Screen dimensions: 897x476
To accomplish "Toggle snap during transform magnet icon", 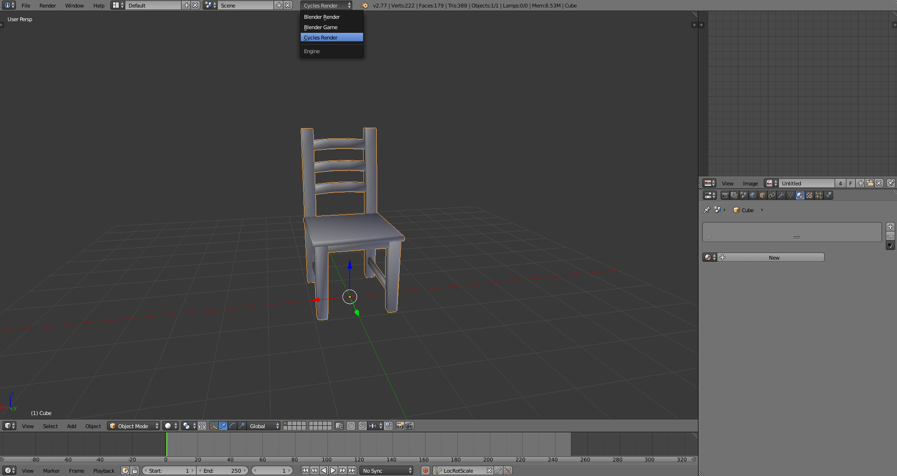I will pyautogui.click(x=363, y=426).
